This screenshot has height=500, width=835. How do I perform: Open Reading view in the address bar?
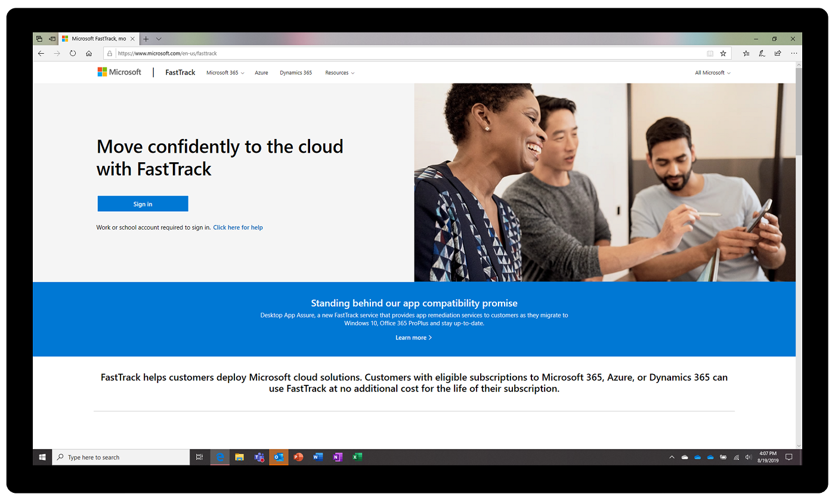710,53
